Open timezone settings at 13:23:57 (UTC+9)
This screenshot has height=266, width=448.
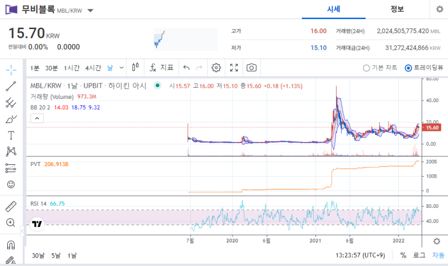click(360, 255)
